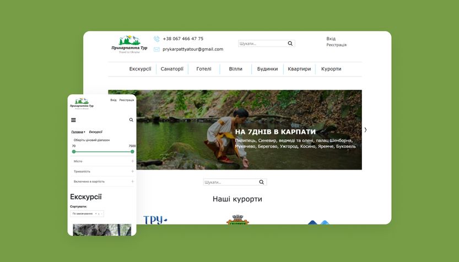The width and height of the screenshot is (459, 262).
Task: Click the phone icon beside +38 067 number
Action: click(x=156, y=39)
